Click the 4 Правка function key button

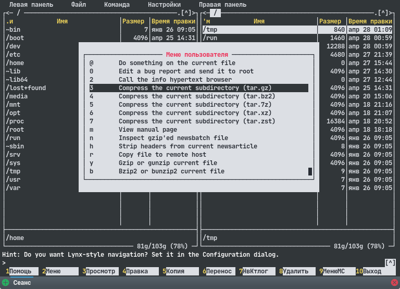tap(141, 271)
